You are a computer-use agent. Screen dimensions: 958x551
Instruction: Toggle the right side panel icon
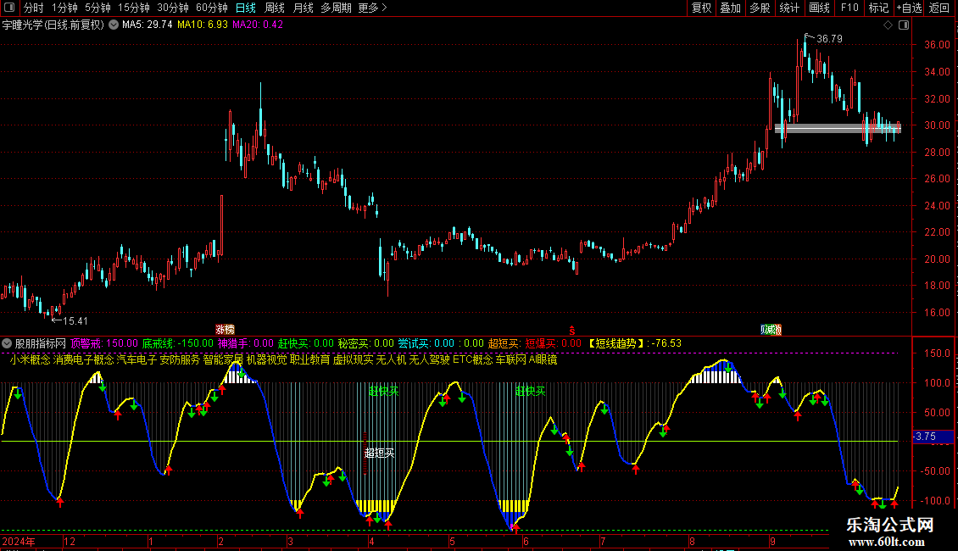tap(904, 25)
